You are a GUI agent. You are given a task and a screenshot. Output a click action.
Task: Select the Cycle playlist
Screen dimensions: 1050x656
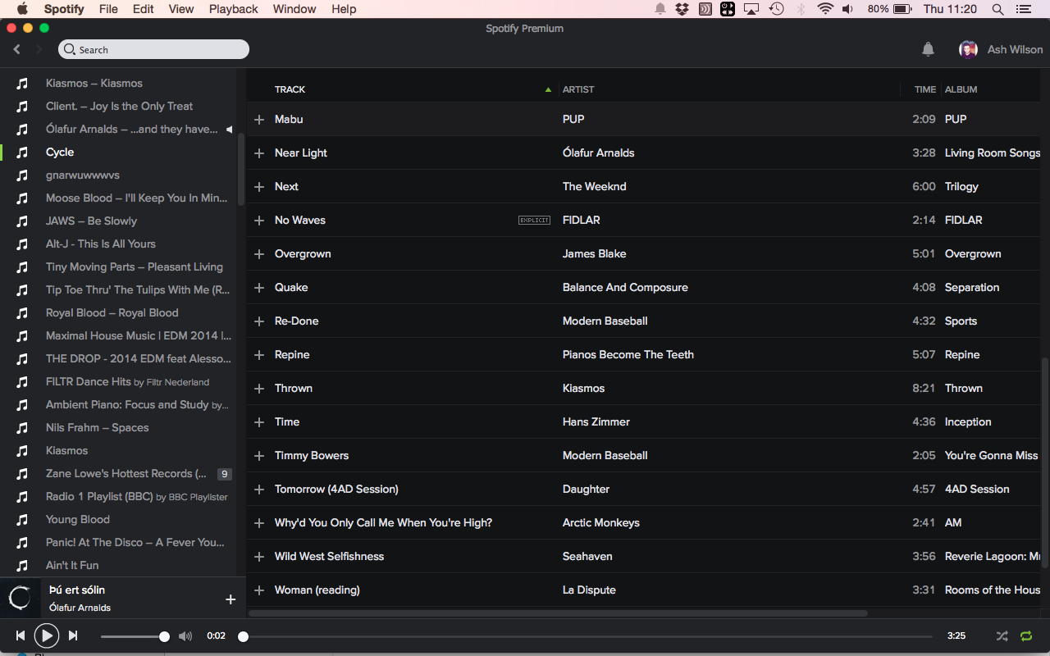pos(60,153)
